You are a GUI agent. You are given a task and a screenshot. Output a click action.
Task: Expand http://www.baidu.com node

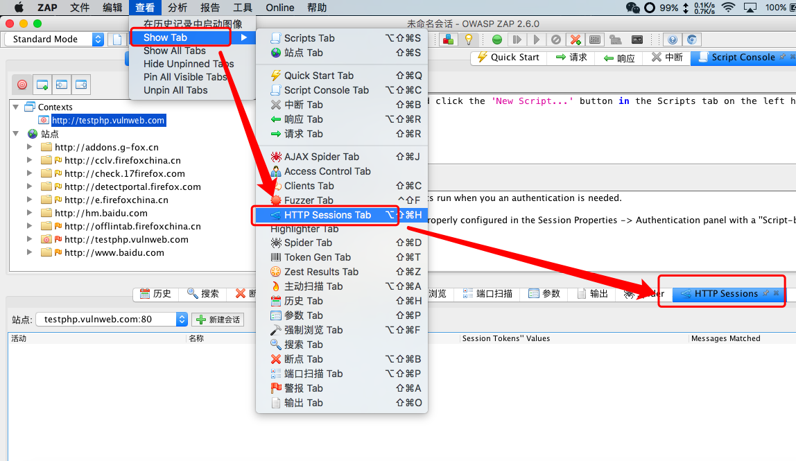click(x=29, y=252)
